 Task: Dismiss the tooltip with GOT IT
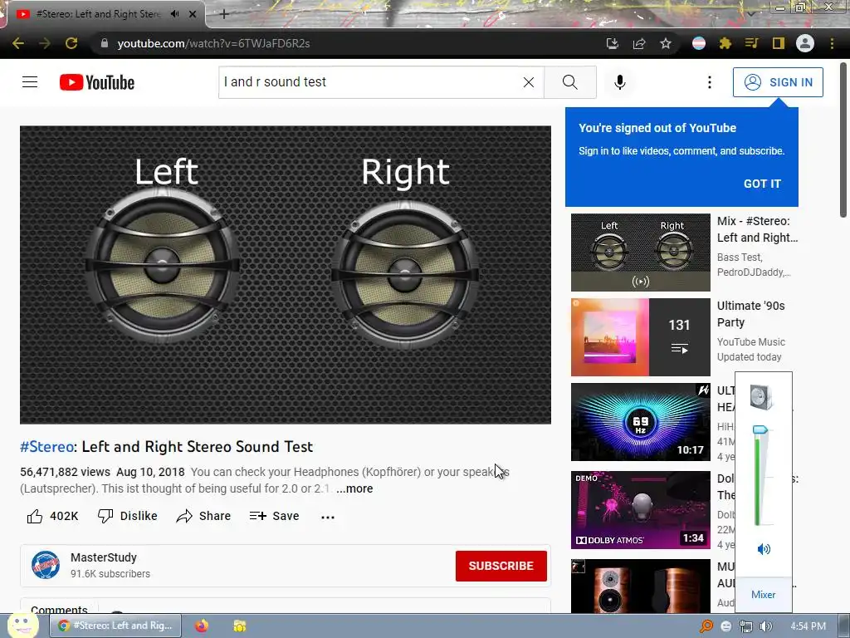click(x=762, y=184)
